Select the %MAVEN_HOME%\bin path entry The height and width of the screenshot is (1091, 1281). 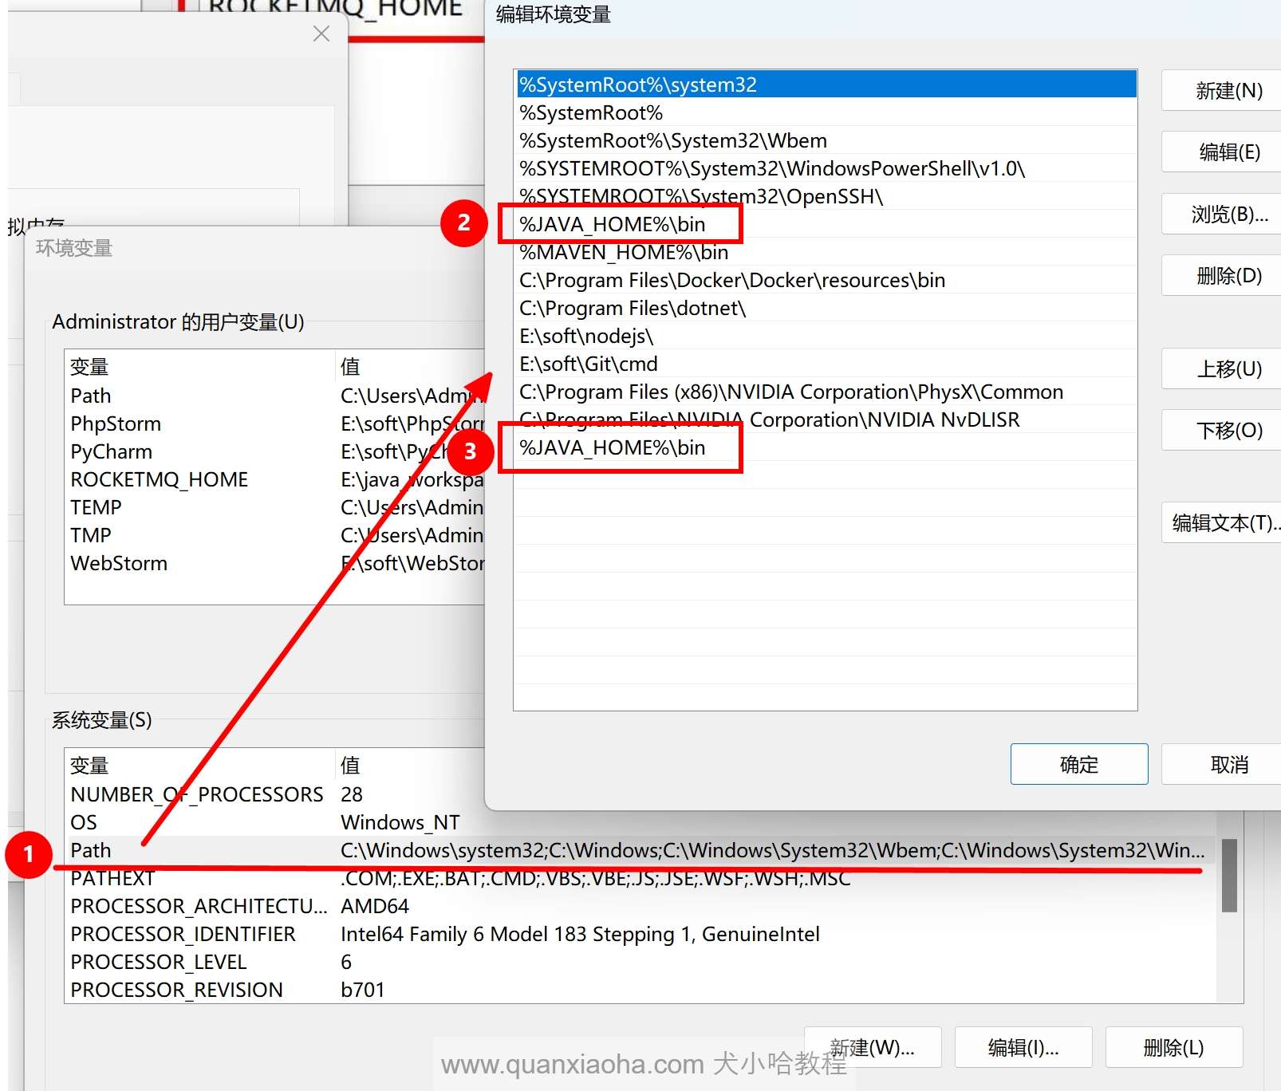tap(624, 253)
